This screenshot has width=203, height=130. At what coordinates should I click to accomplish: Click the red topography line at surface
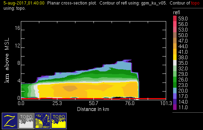pos(93,99)
